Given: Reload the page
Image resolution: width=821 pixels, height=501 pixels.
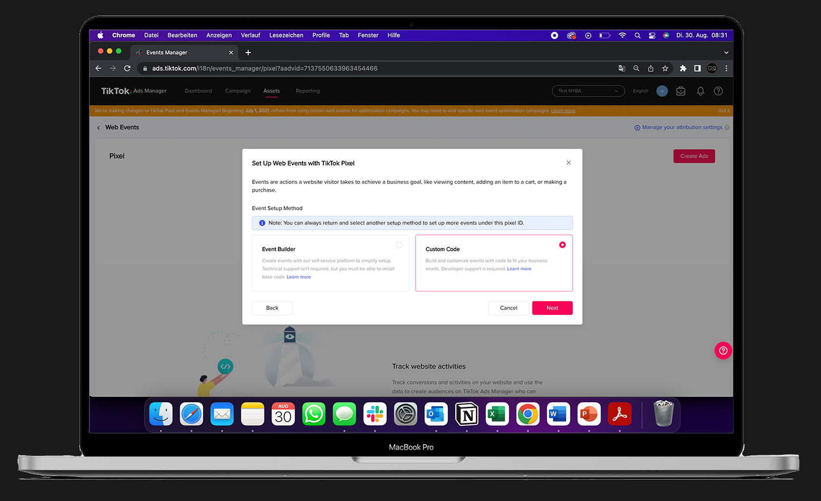Looking at the screenshot, I should coord(127,68).
